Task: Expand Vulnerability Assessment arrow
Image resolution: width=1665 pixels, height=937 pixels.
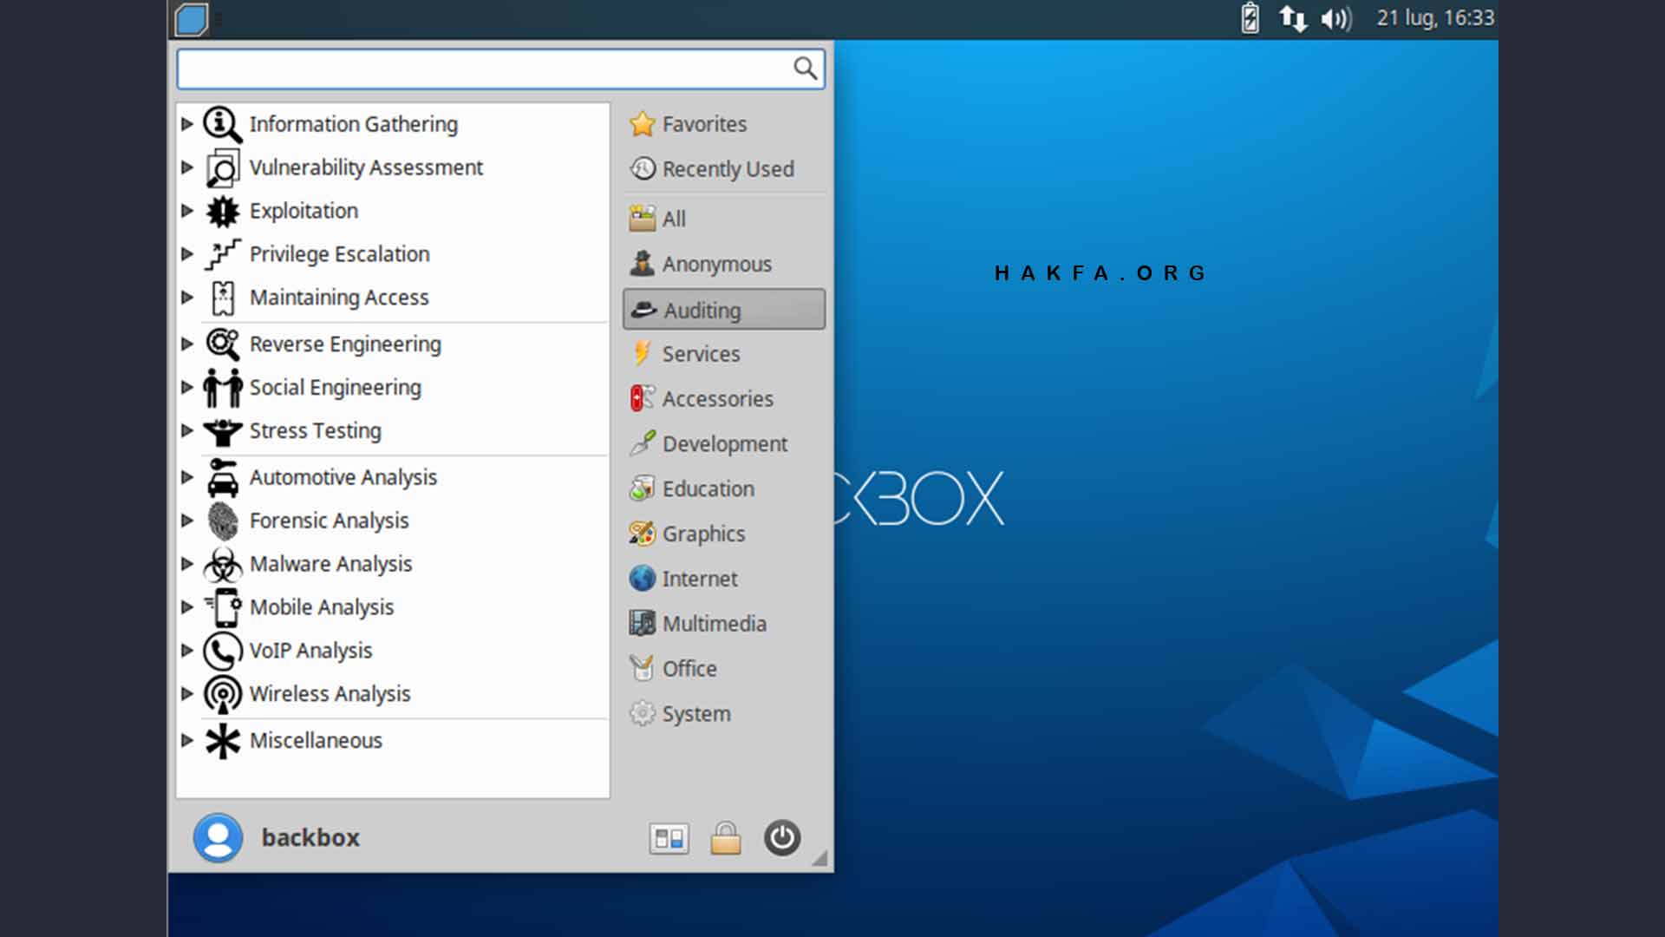Action: tap(186, 167)
